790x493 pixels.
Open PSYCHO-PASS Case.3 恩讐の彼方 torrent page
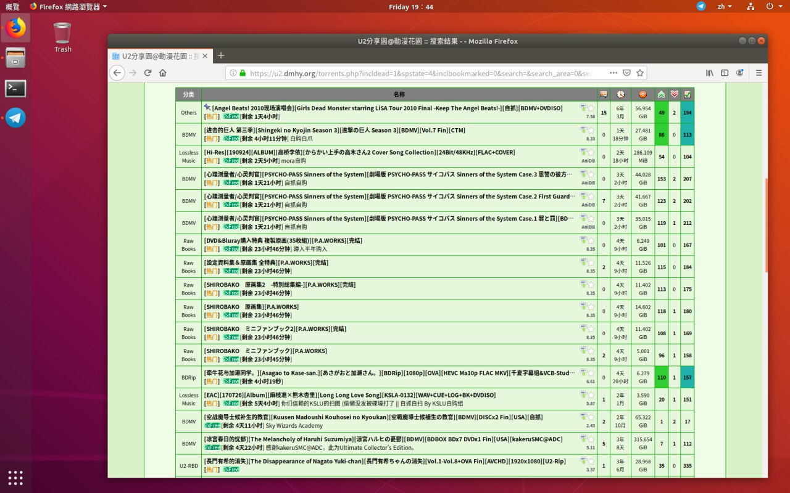pos(389,174)
